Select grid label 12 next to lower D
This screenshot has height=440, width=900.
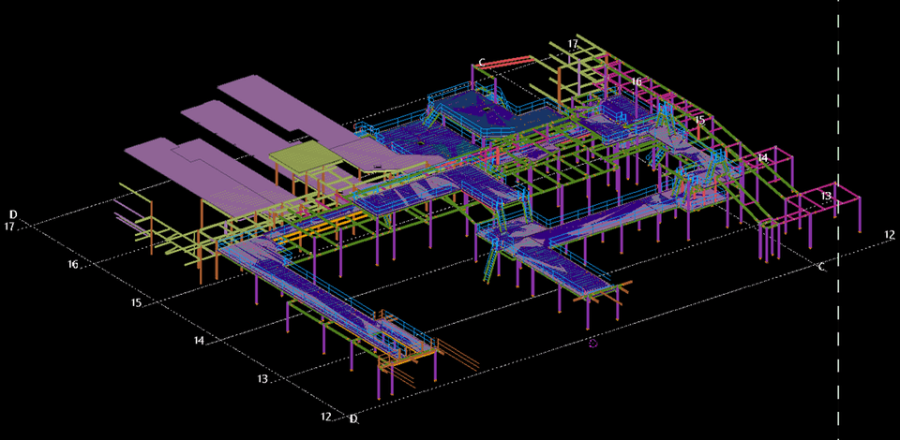pos(326,417)
